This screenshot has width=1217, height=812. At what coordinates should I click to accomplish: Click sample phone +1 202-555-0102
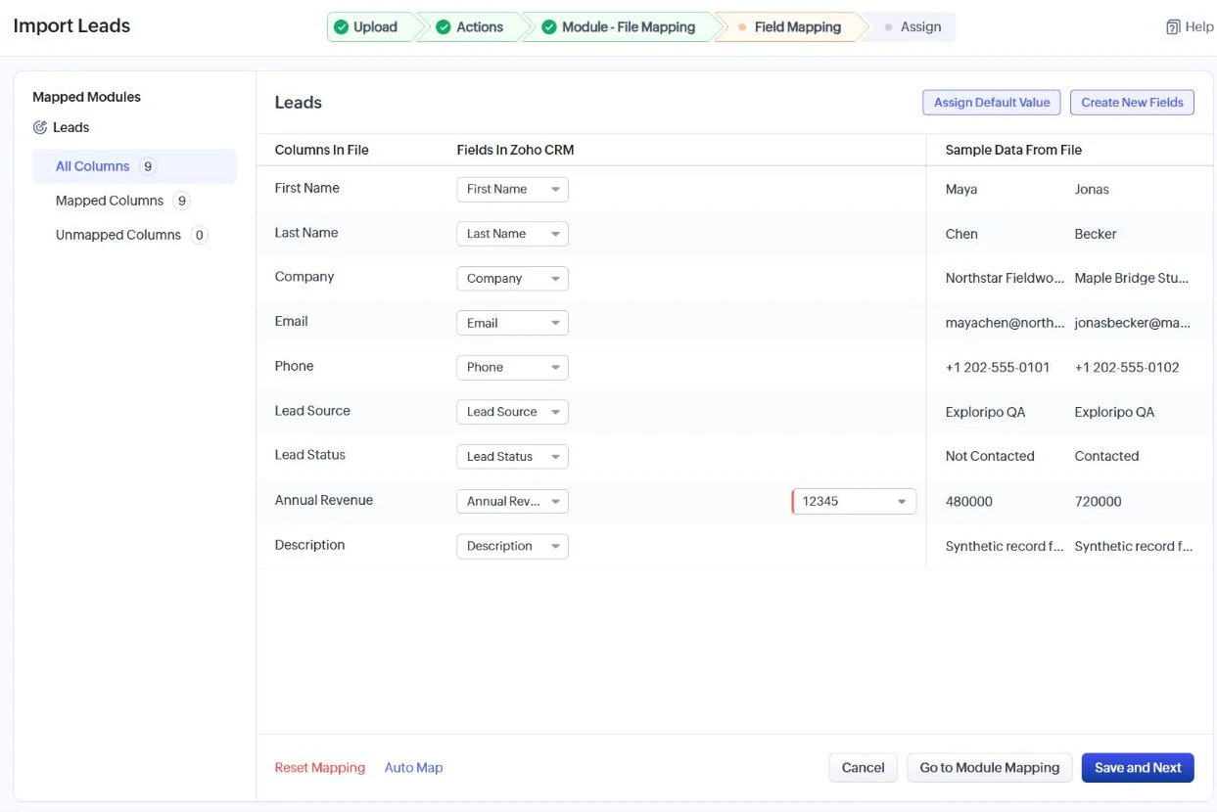(1127, 368)
